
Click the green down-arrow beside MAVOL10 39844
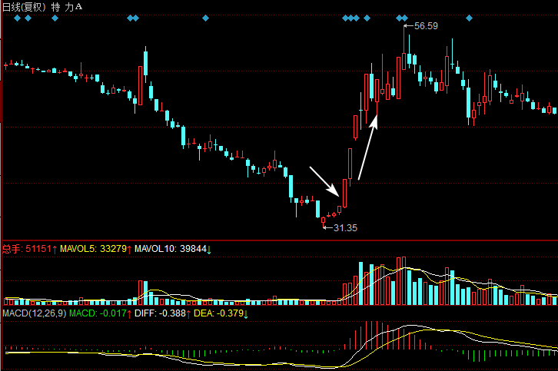coord(208,249)
